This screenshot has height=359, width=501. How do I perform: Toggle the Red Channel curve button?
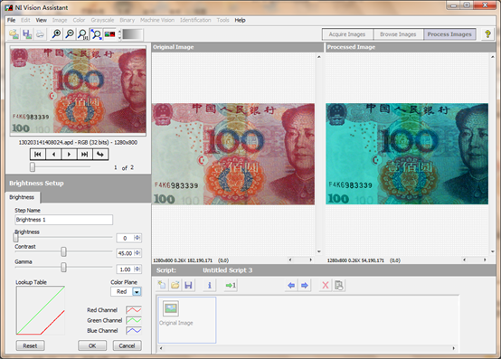pos(134,310)
